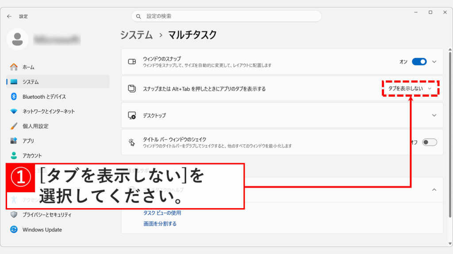The image size is (453, 254).
Task: Click the title bar shake cursor icon
Action: [x=132, y=142]
